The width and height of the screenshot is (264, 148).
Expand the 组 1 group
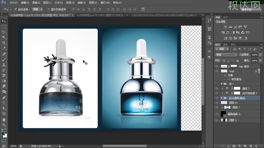[x=222, y=83]
